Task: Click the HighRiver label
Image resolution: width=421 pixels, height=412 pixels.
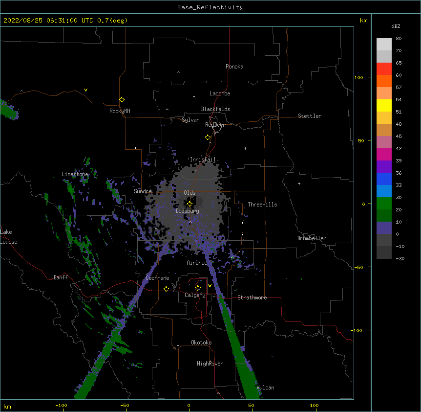Action: [210, 364]
